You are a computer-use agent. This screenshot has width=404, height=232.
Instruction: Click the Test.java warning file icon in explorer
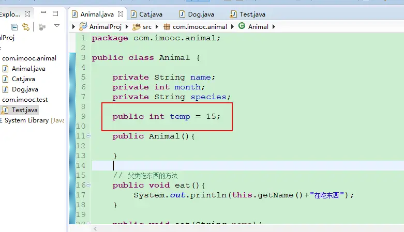5,110
